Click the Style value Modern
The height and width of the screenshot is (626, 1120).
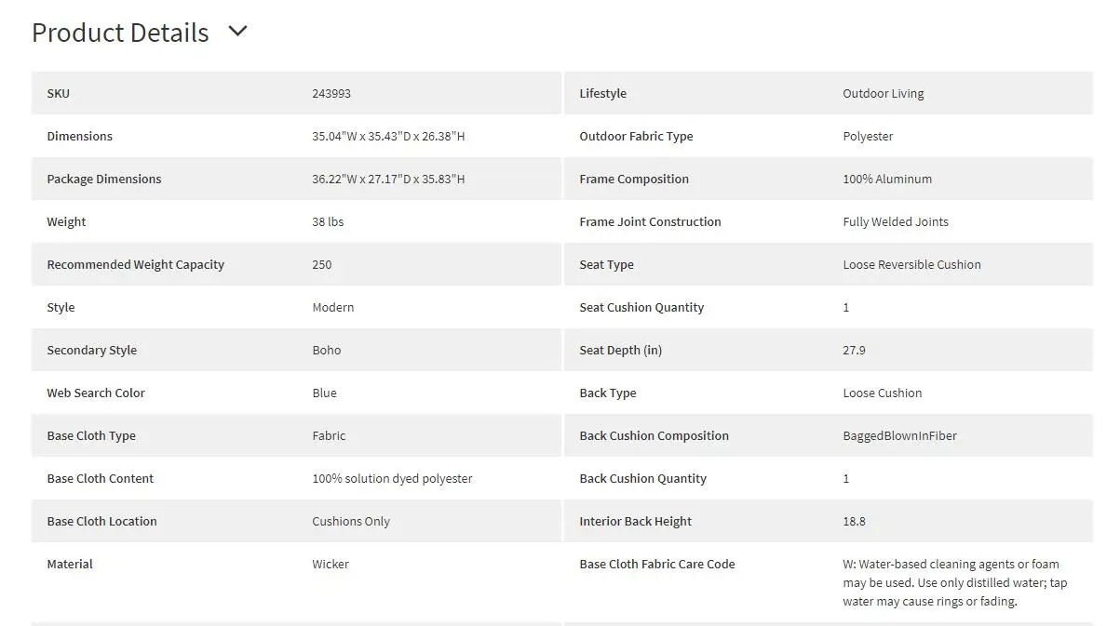333,308
